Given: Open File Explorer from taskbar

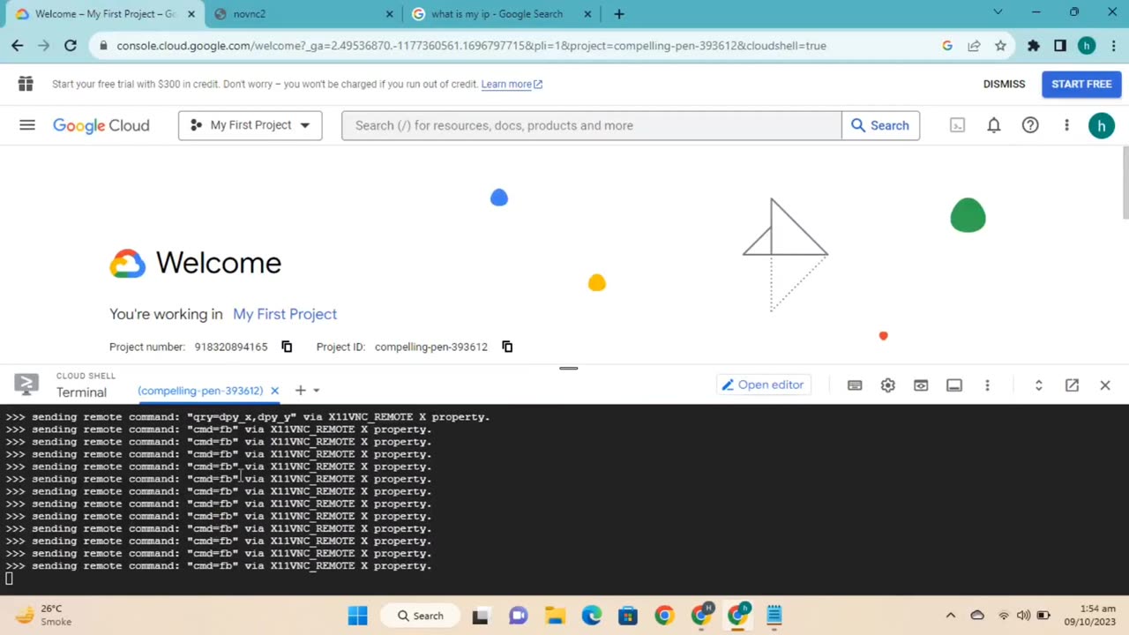Looking at the screenshot, I should coord(555,616).
